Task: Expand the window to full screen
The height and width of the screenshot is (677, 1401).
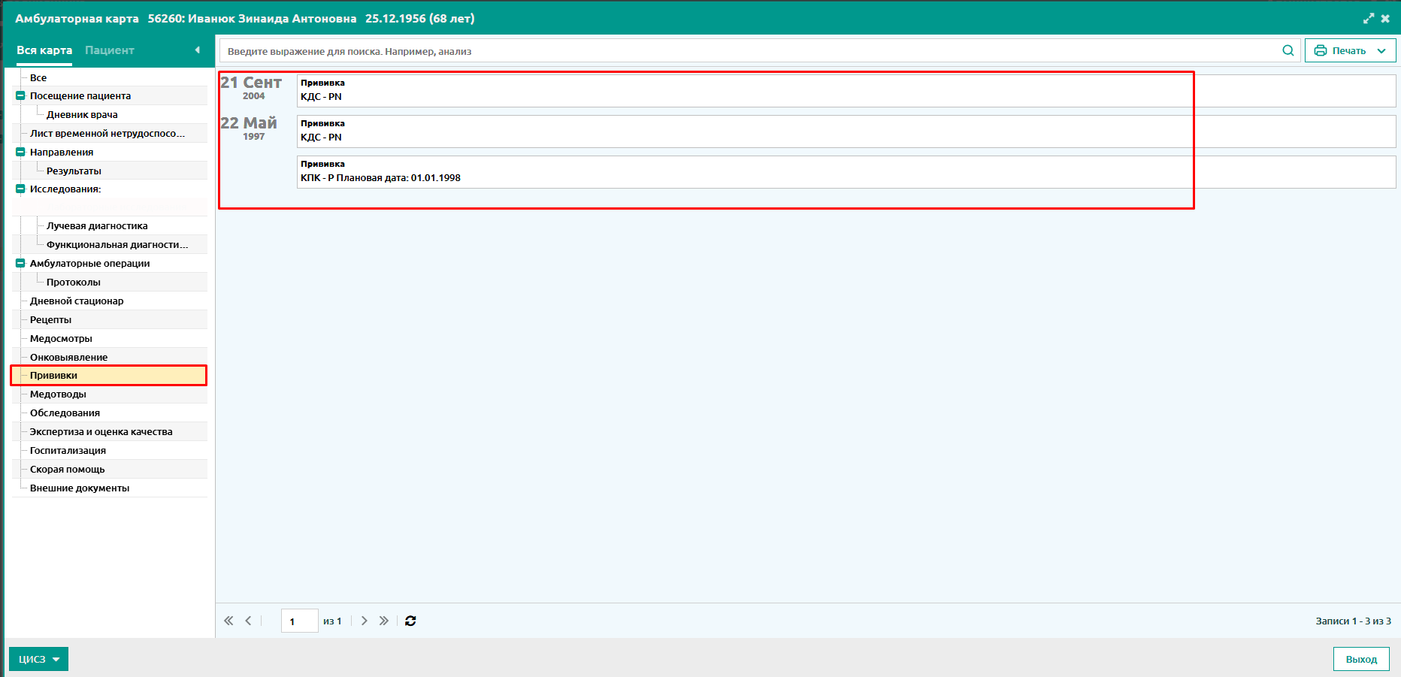Action: coord(1368,18)
